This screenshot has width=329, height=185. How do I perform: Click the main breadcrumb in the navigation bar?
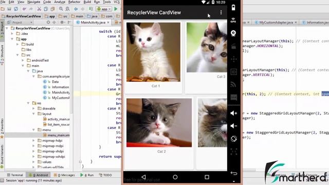pyautogui.click(x=77, y=16)
